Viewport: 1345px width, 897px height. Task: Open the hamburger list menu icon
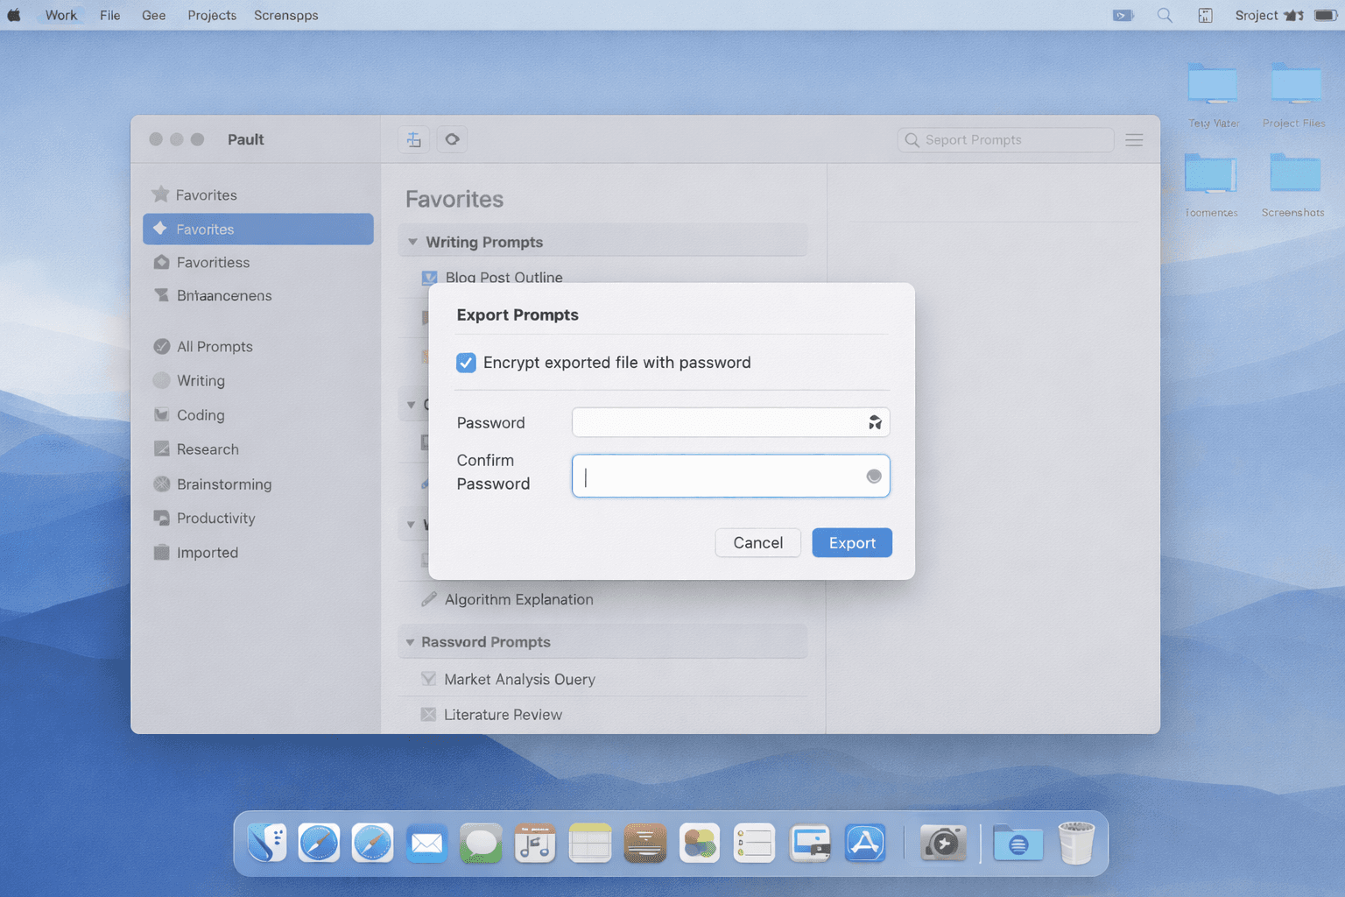pyautogui.click(x=1134, y=139)
